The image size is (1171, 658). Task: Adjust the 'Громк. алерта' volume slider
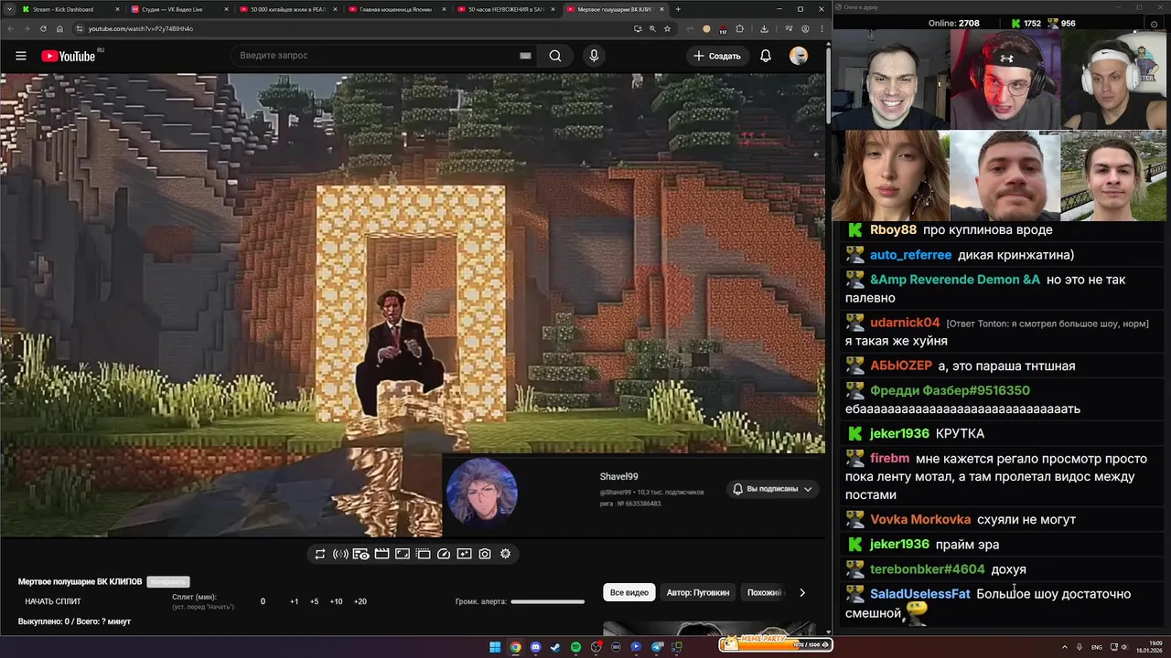click(x=547, y=601)
